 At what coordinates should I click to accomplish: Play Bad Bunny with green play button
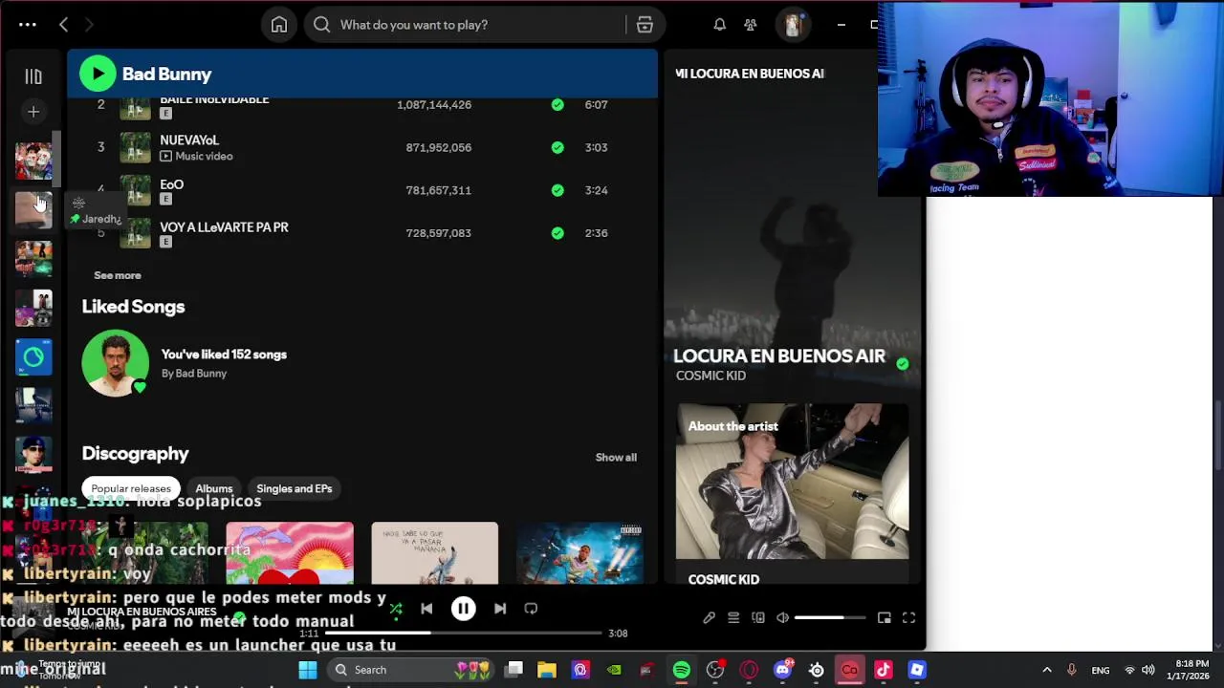[x=98, y=74]
